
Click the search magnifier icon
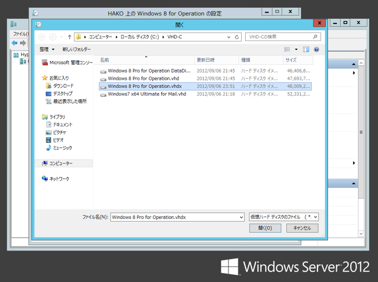tap(315, 37)
